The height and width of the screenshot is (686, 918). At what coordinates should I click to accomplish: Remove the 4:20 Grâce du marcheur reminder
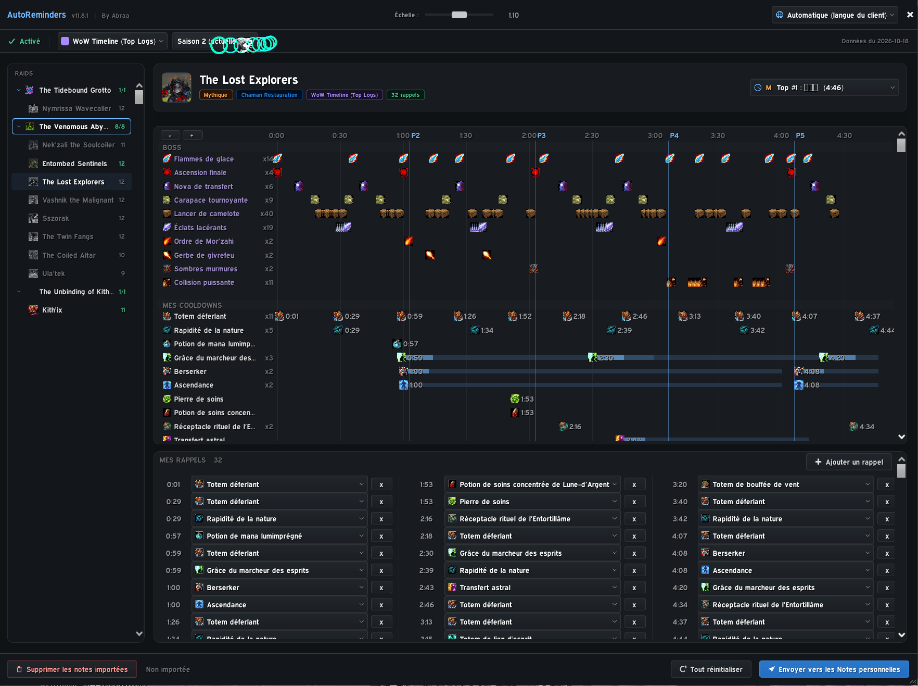[x=887, y=588]
